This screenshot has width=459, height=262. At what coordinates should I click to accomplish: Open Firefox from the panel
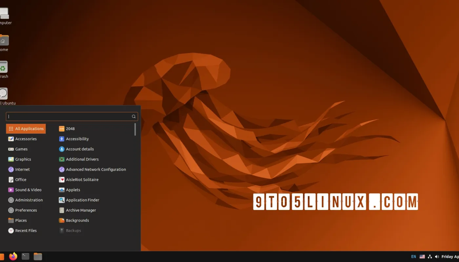pos(13,256)
